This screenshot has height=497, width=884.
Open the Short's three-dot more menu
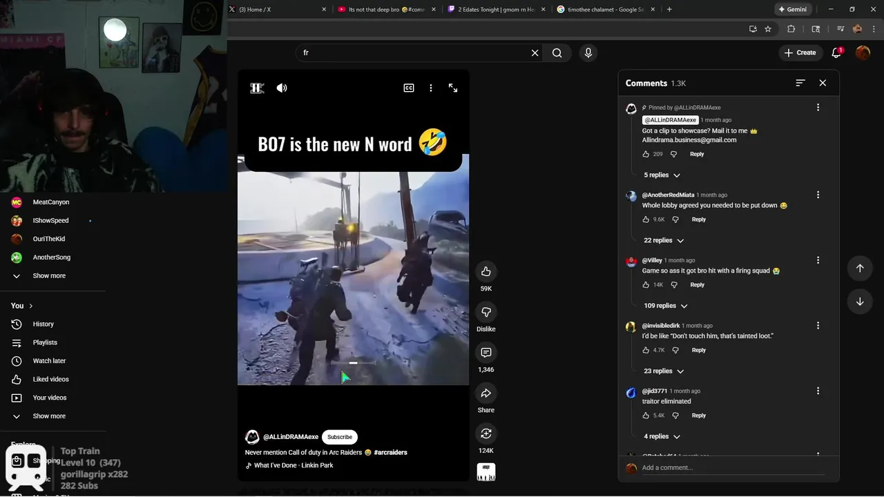tap(431, 88)
